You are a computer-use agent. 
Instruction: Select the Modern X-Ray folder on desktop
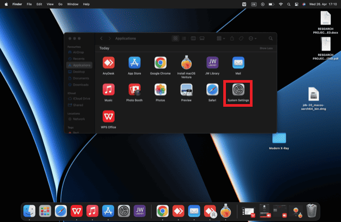tap(279, 139)
